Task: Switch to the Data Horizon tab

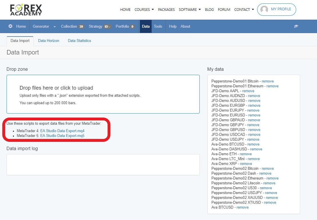Action: [49, 41]
